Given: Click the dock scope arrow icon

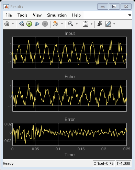Looking at the screenshot, I should click(x=129, y=15).
